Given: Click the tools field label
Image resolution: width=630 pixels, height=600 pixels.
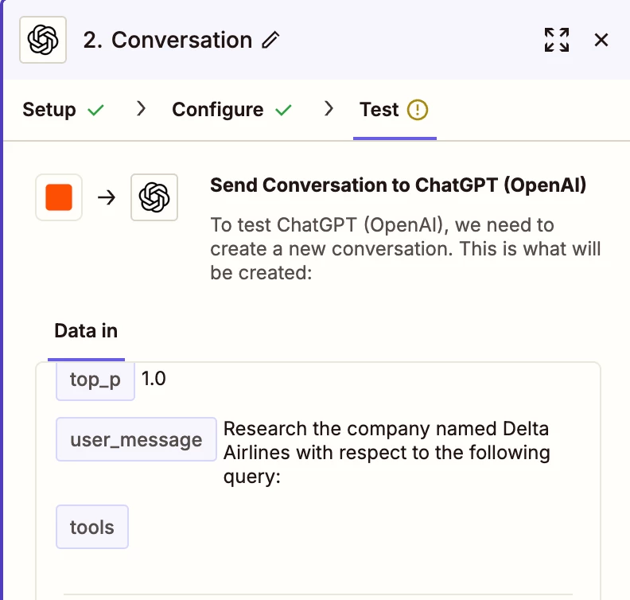Looking at the screenshot, I should coord(92,528).
